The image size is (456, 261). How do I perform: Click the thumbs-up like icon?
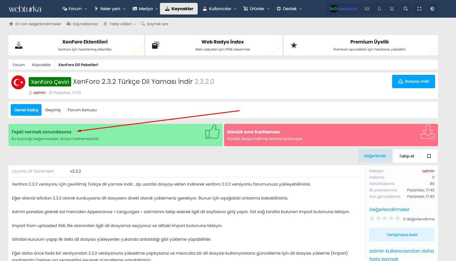[x=212, y=132]
